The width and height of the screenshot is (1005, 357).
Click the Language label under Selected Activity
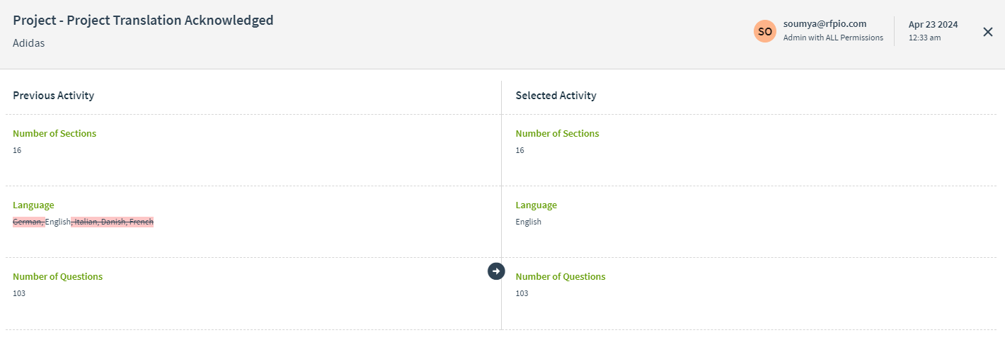(536, 205)
